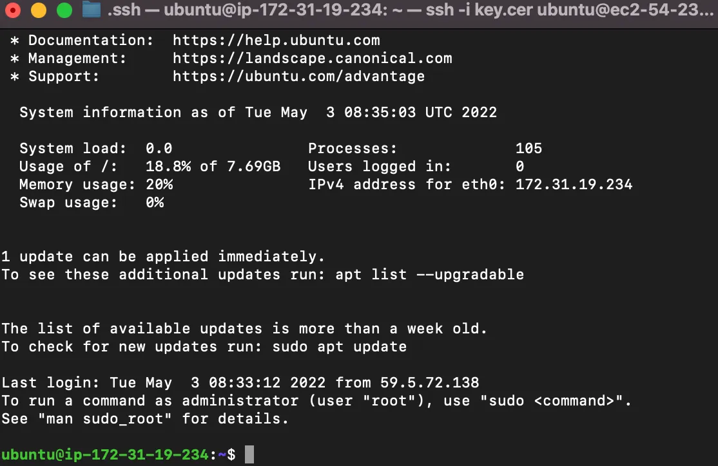Click the 'apt list --upgradable' command text
Screen dimensions: 718x466
pyautogui.click(x=429, y=274)
